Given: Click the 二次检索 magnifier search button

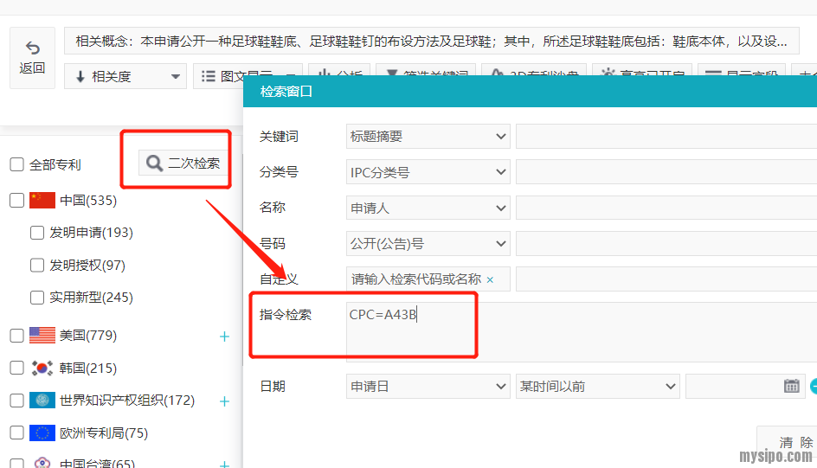Looking at the screenshot, I should pyautogui.click(x=183, y=163).
